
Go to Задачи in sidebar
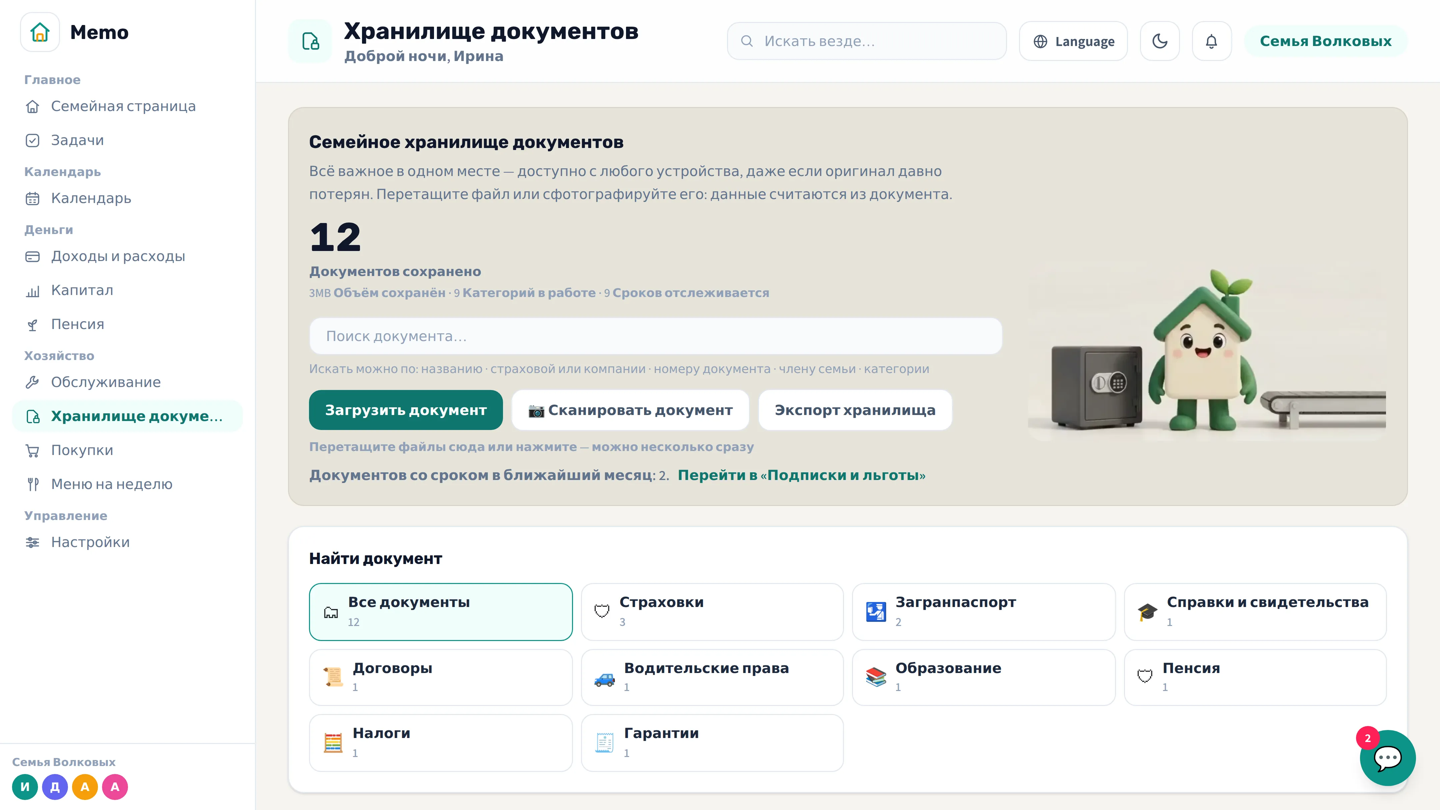click(127, 140)
